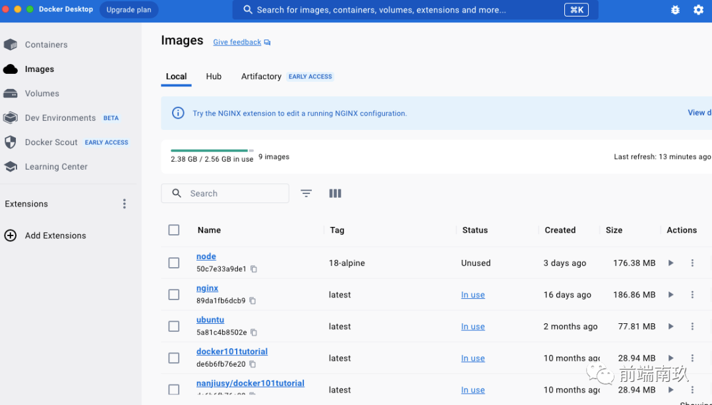The image size is (712, 405).
Task: Open the Extensions three-dot menu
Action: coord(125,204)
